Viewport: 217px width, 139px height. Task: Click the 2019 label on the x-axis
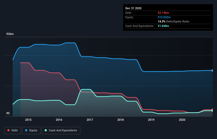click(x=151, y=120)
